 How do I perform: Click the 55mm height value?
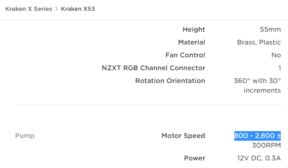pos(270,29)
